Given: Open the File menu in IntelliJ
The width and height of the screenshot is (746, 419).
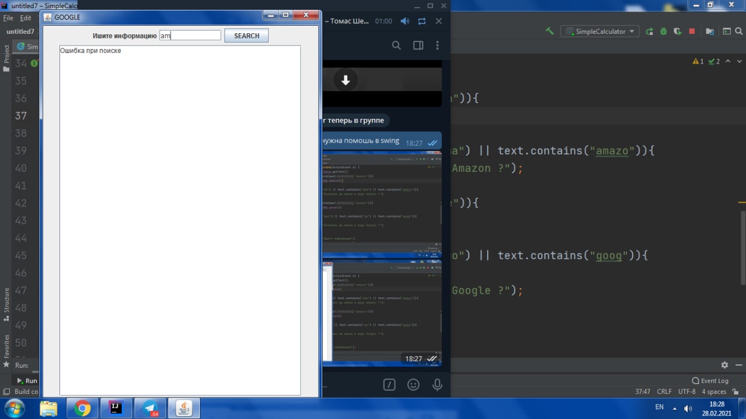Looking at the screenshot, I should point(8,18).
